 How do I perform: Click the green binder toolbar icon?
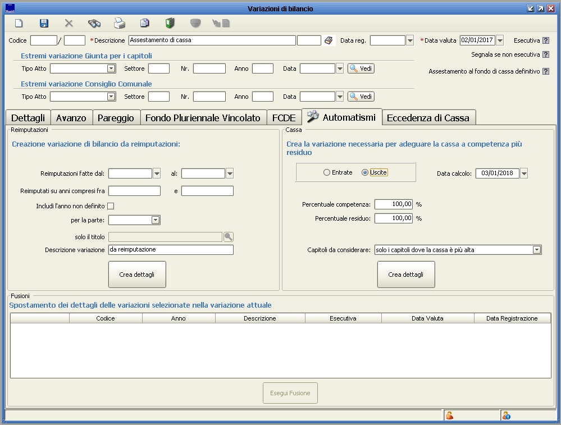tap(170, 23)
